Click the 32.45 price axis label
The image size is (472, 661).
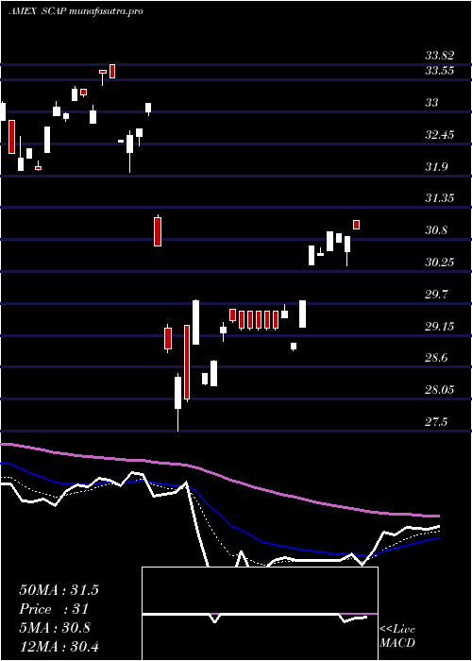(x=440, y=135)
